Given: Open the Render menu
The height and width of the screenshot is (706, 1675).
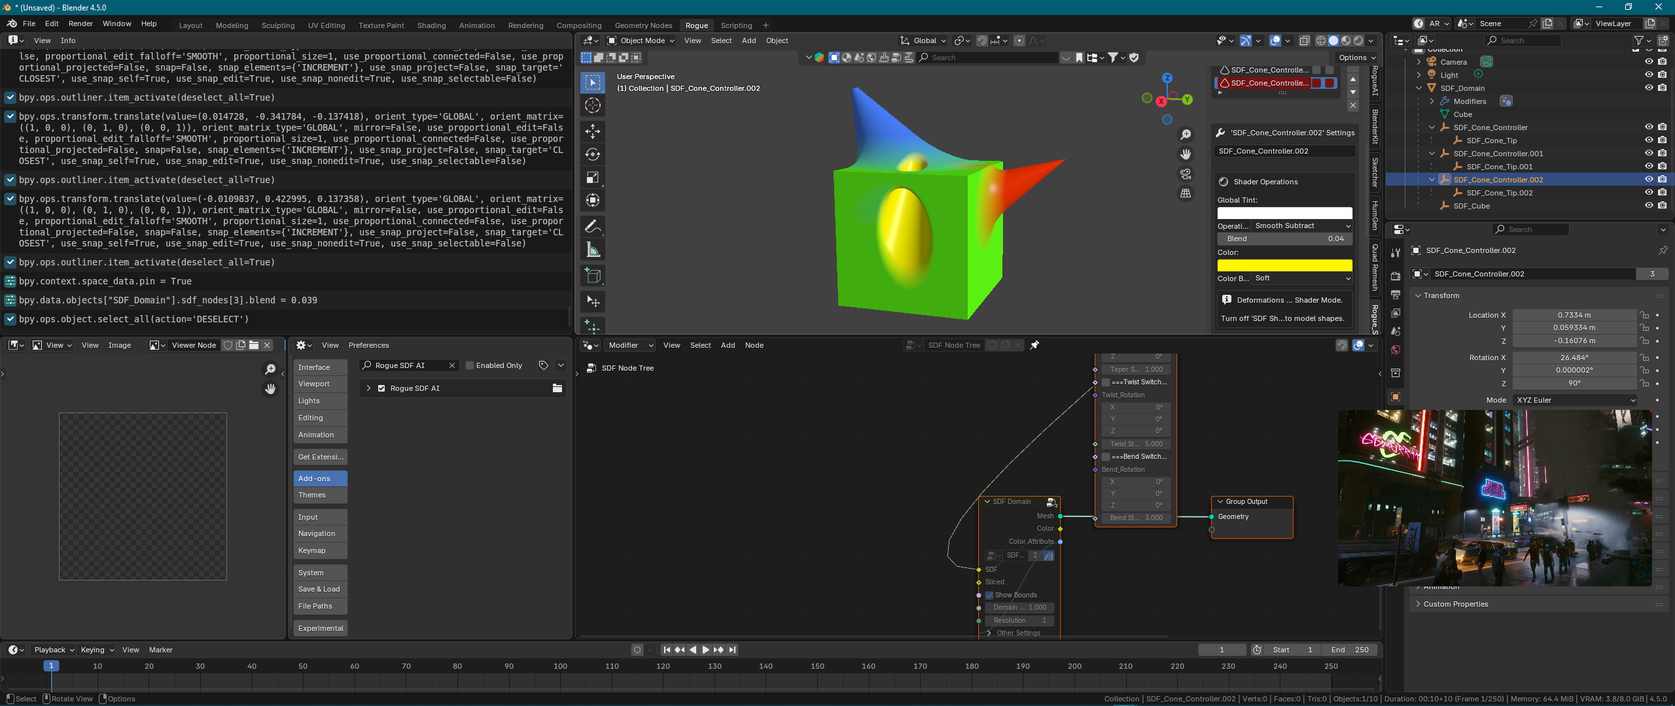Looking at the screenshot, I should coord(80,24).
